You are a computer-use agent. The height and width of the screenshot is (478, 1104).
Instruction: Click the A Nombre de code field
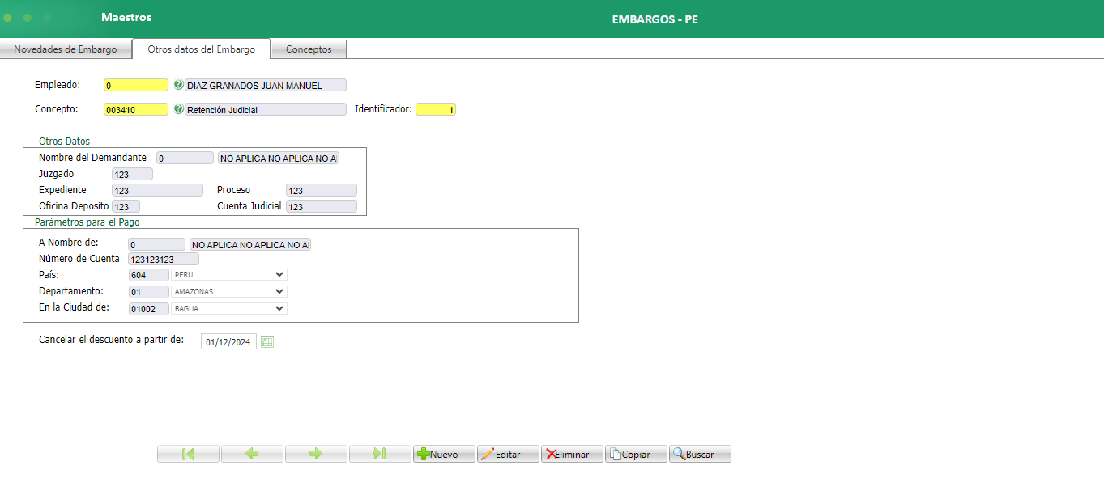156,244
